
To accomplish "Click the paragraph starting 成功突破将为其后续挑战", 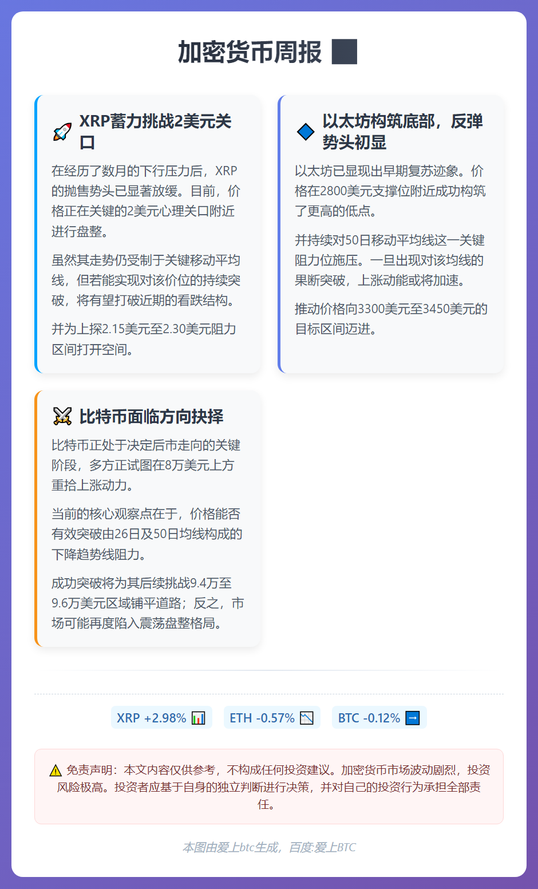I will 148,603.
